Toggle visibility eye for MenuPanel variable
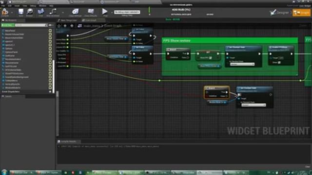312x175 pixels. coord(50,31)
